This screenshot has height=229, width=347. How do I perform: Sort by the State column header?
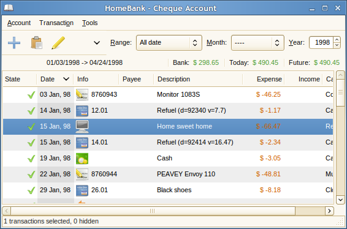(20, 79)
